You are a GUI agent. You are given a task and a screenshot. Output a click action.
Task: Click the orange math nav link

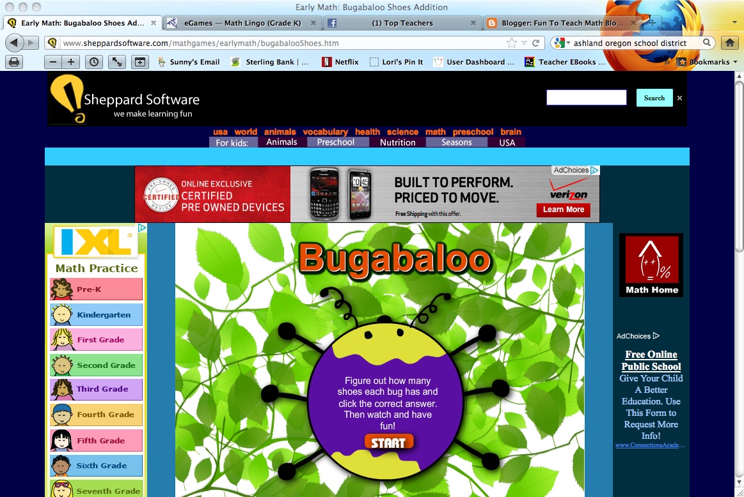pyautogui.click(x=436, y=132)
